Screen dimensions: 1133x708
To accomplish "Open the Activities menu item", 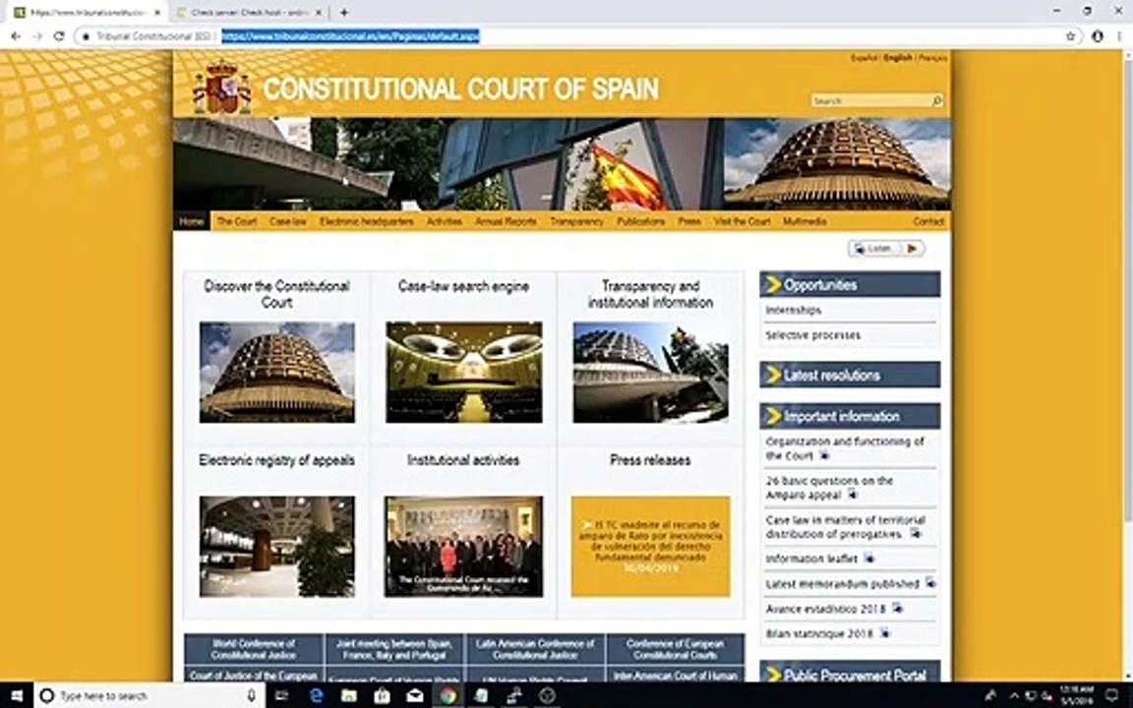I will [x=445, y=222].
